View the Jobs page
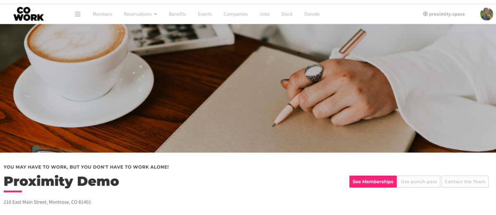The width and height of the screenshot is (496, 215). pos(265,14)
